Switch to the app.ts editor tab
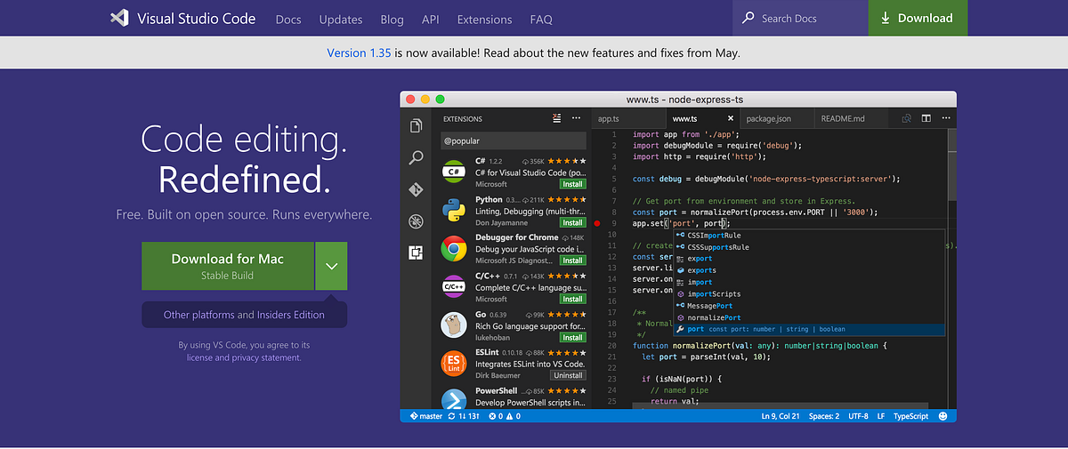Viewport: 1068px width, 449px height. pyautogui.click(x=627, y=118)
